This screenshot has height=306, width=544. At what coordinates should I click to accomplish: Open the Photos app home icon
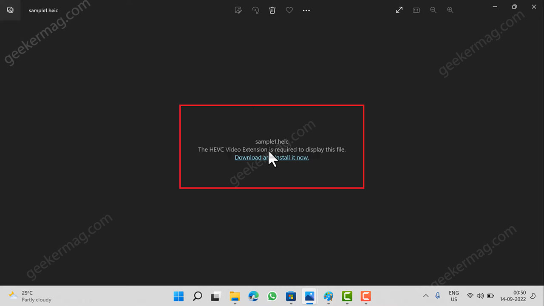[x=10, y=10]
